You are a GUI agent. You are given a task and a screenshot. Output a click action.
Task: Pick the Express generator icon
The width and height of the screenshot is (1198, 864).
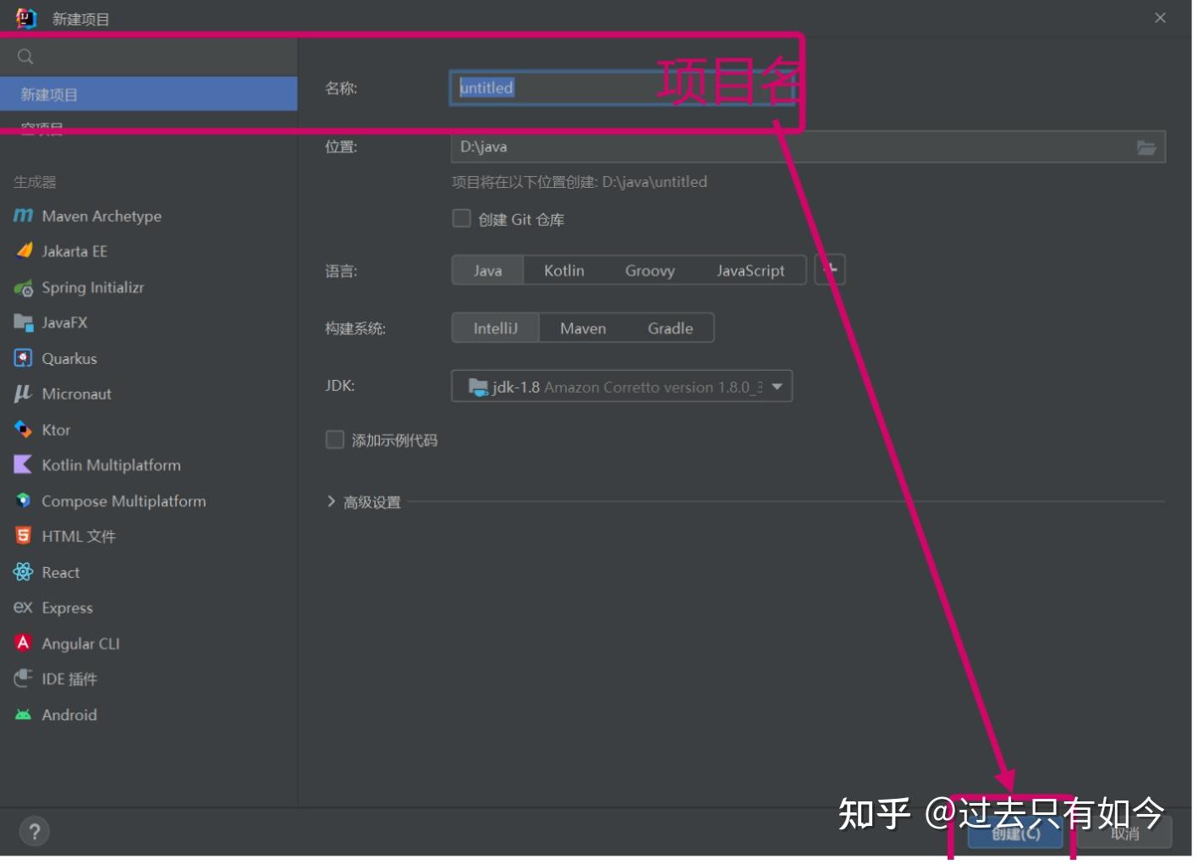pyautogui.click(x=24, y=608)
